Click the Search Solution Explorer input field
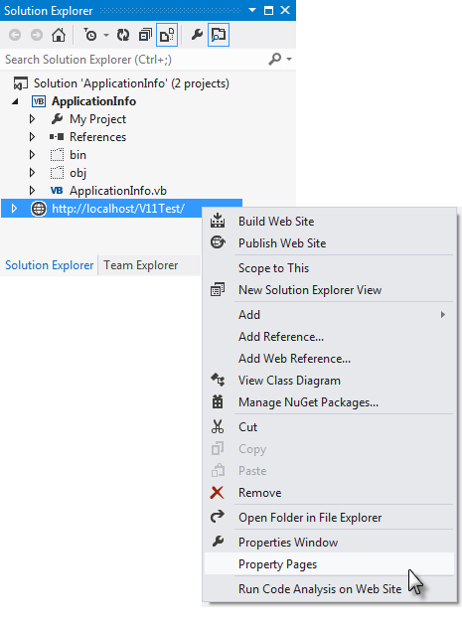This screenshot has width=462, height=628. [134, 60]
